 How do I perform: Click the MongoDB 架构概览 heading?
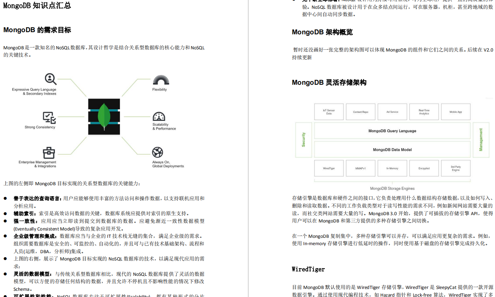coord(322,32)
